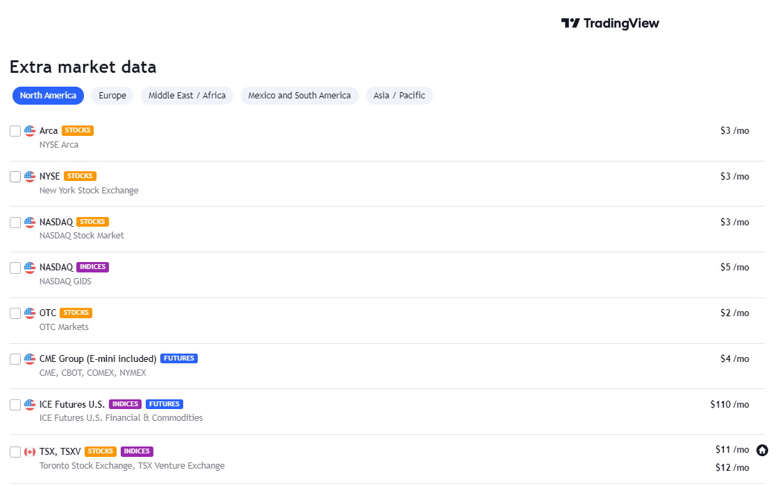
Task: Click the 'NASDAQ GIDS' description text
Action: pyautogui.click(x=66, y=281)
